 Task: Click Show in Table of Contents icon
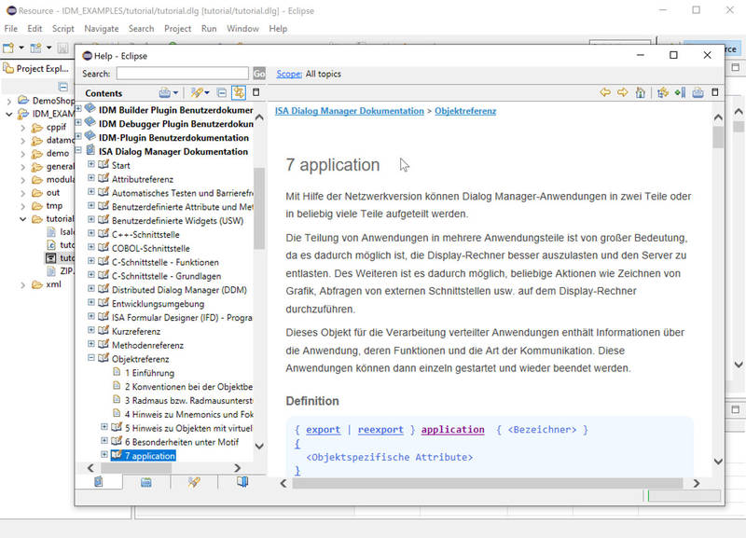point(663,92)
